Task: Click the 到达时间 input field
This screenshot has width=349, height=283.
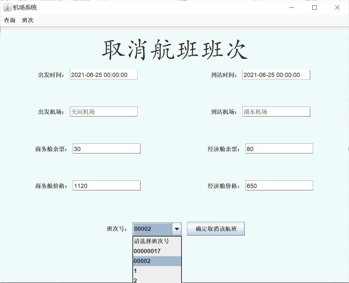Action: (276, 75)
